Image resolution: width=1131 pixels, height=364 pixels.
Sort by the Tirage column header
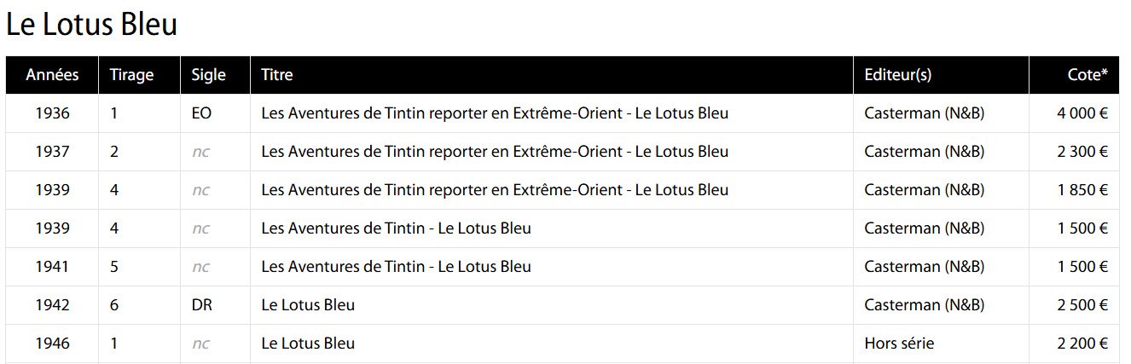tap(131, 75)
